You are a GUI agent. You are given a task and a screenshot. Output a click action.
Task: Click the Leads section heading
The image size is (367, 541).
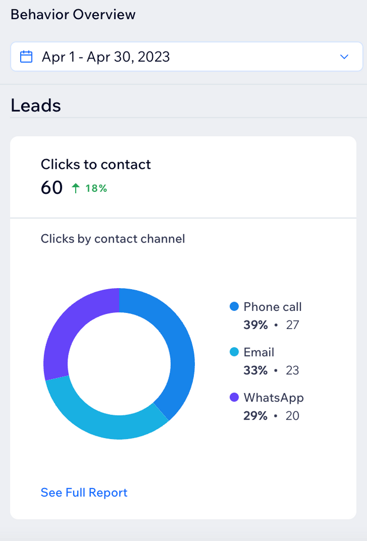click(x=36, y=106)
